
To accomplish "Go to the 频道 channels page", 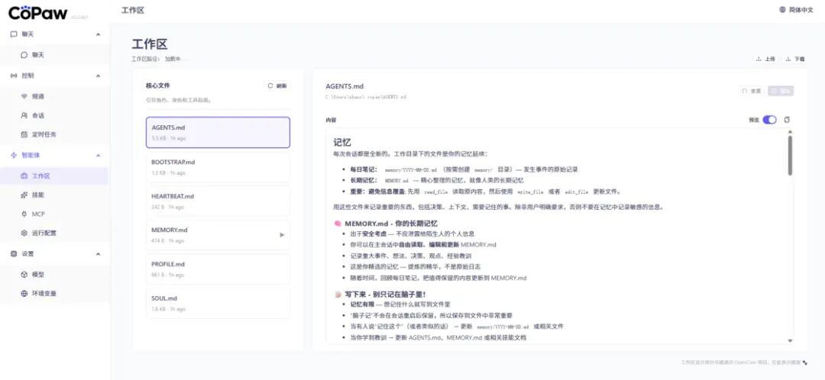I will tap(55, 96).
